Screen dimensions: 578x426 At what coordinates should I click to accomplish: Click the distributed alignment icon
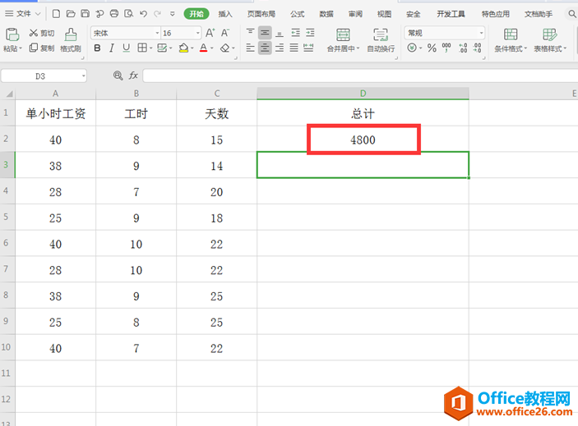click(308, 48)
